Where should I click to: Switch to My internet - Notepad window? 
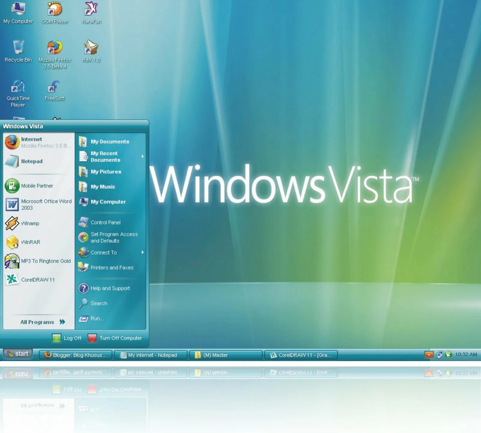[x=151, y=355]
